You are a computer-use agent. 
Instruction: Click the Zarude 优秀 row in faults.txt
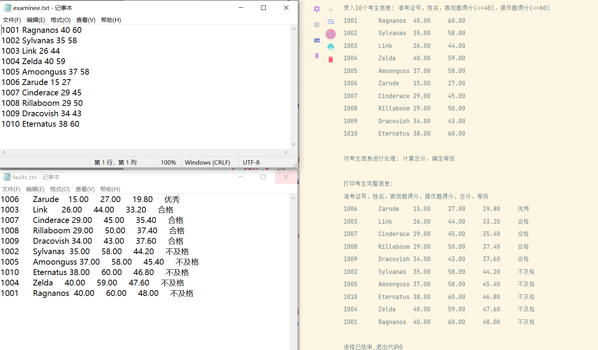(90, 199)
